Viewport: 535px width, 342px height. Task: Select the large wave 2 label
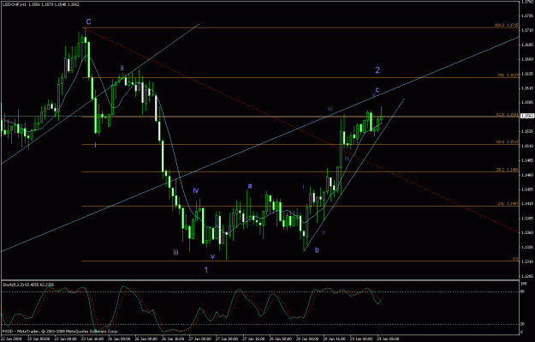[377, 70]
